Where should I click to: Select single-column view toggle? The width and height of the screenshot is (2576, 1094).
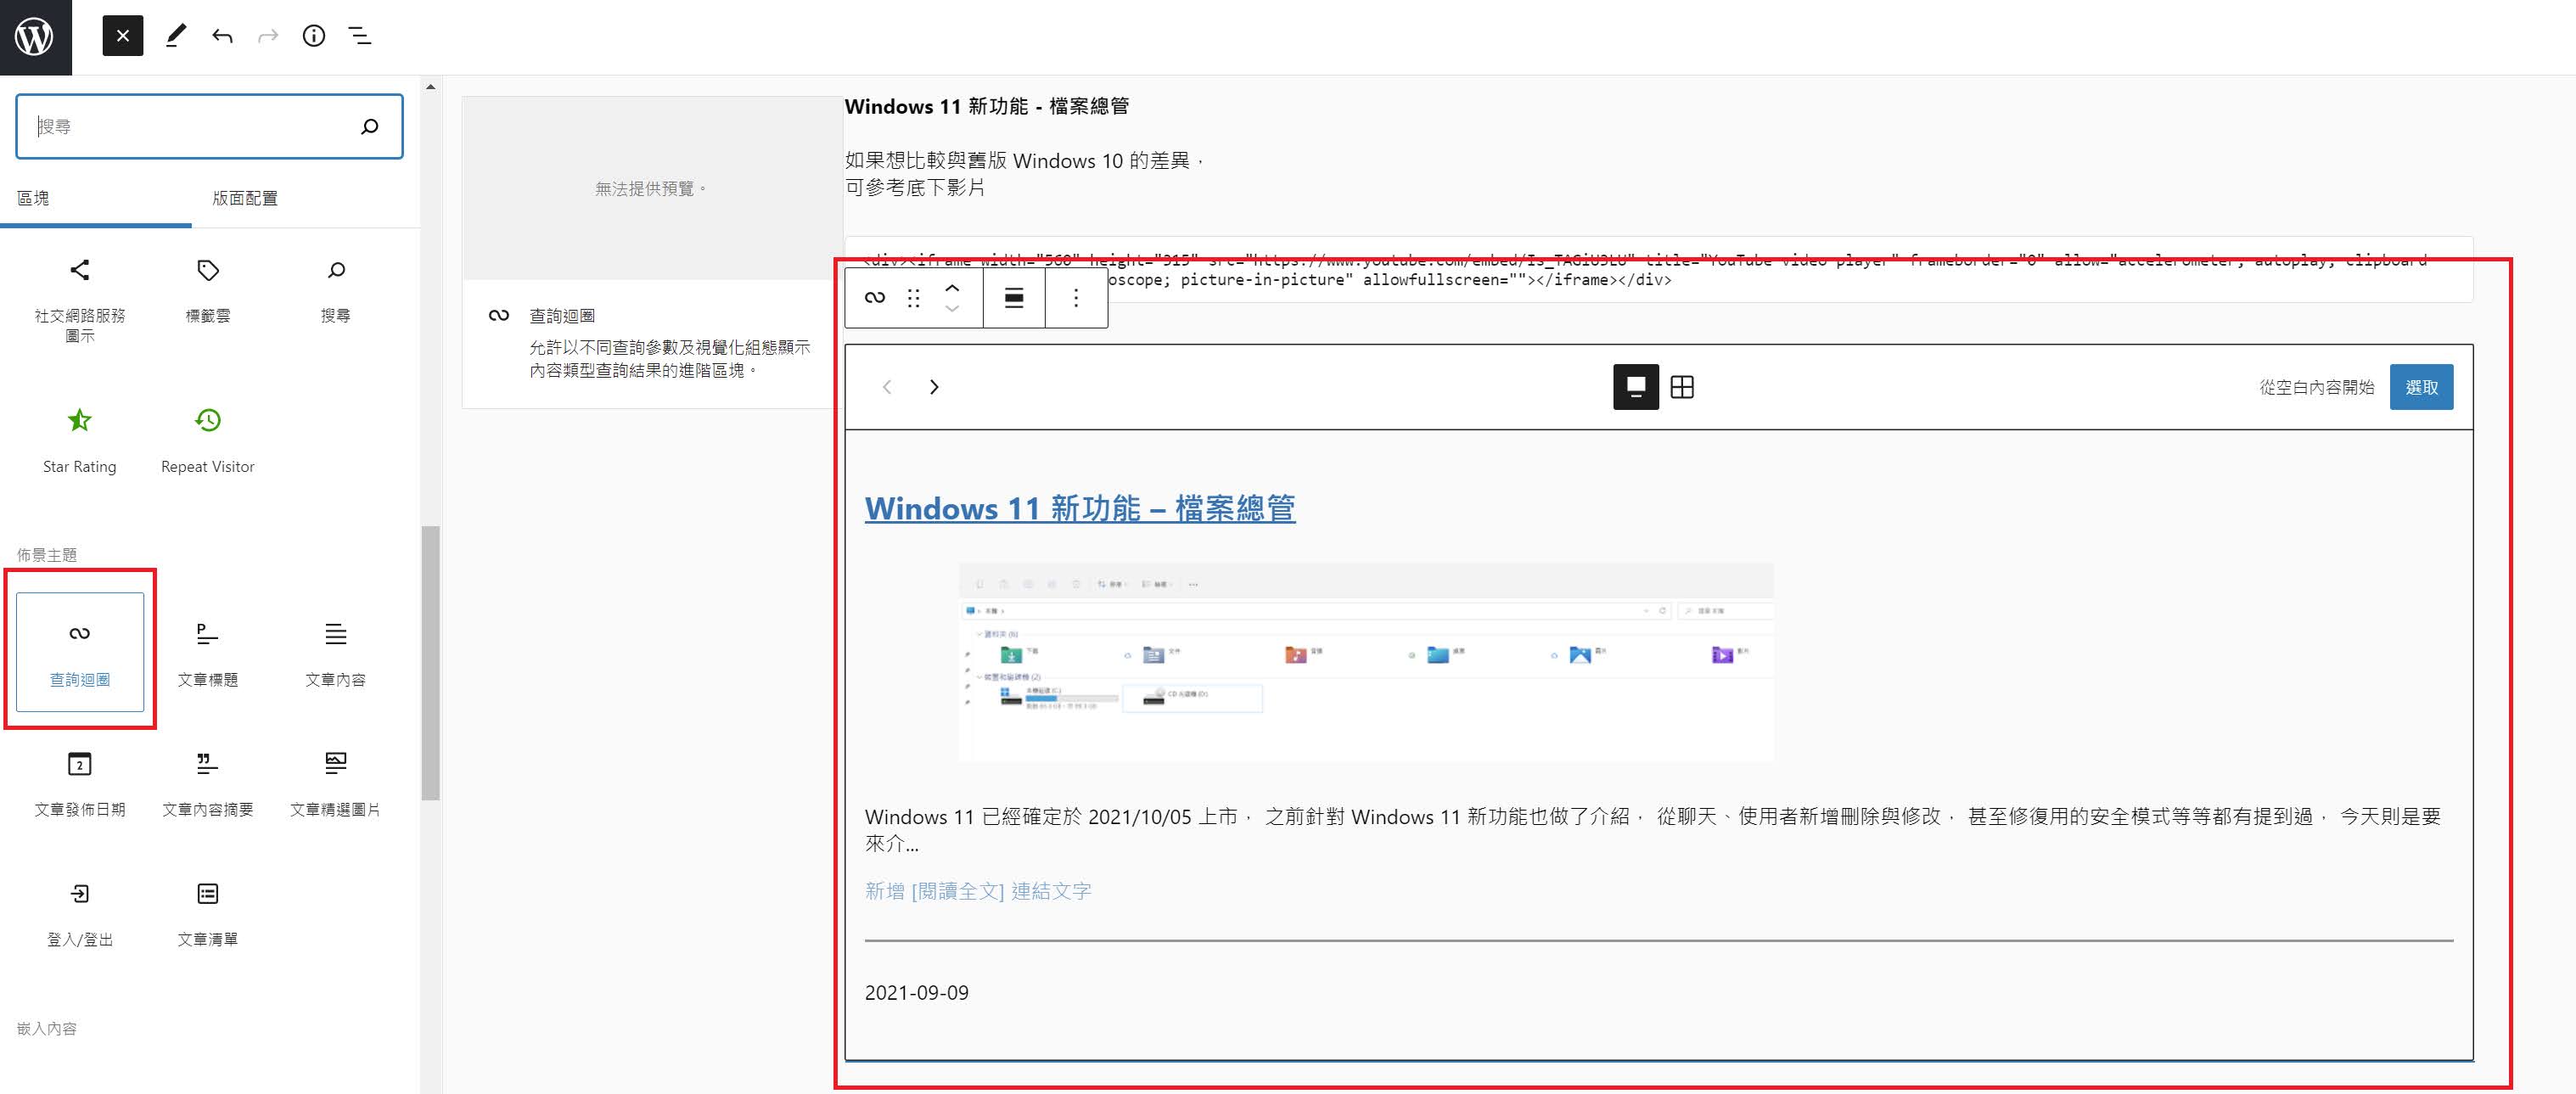coord(1635,387)
